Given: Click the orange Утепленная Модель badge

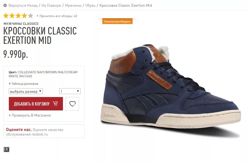Looking at the screenshot, I should point(117,21).
